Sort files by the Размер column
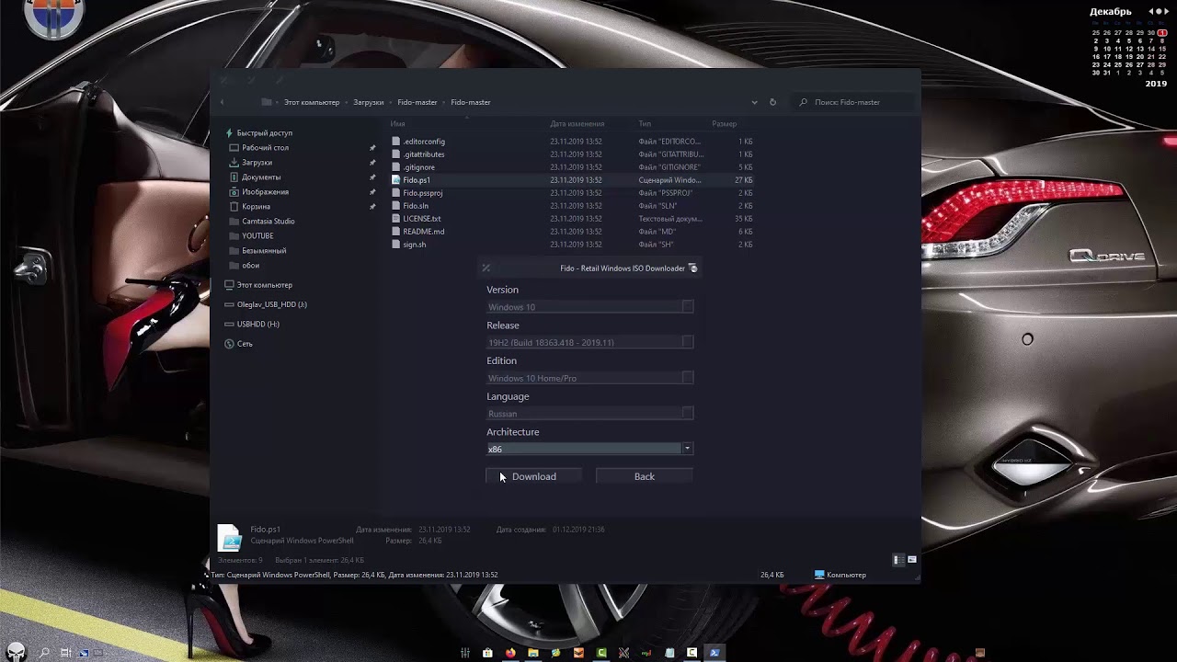Viewport: 1177px width, 662px height. [x=724, y=124]
